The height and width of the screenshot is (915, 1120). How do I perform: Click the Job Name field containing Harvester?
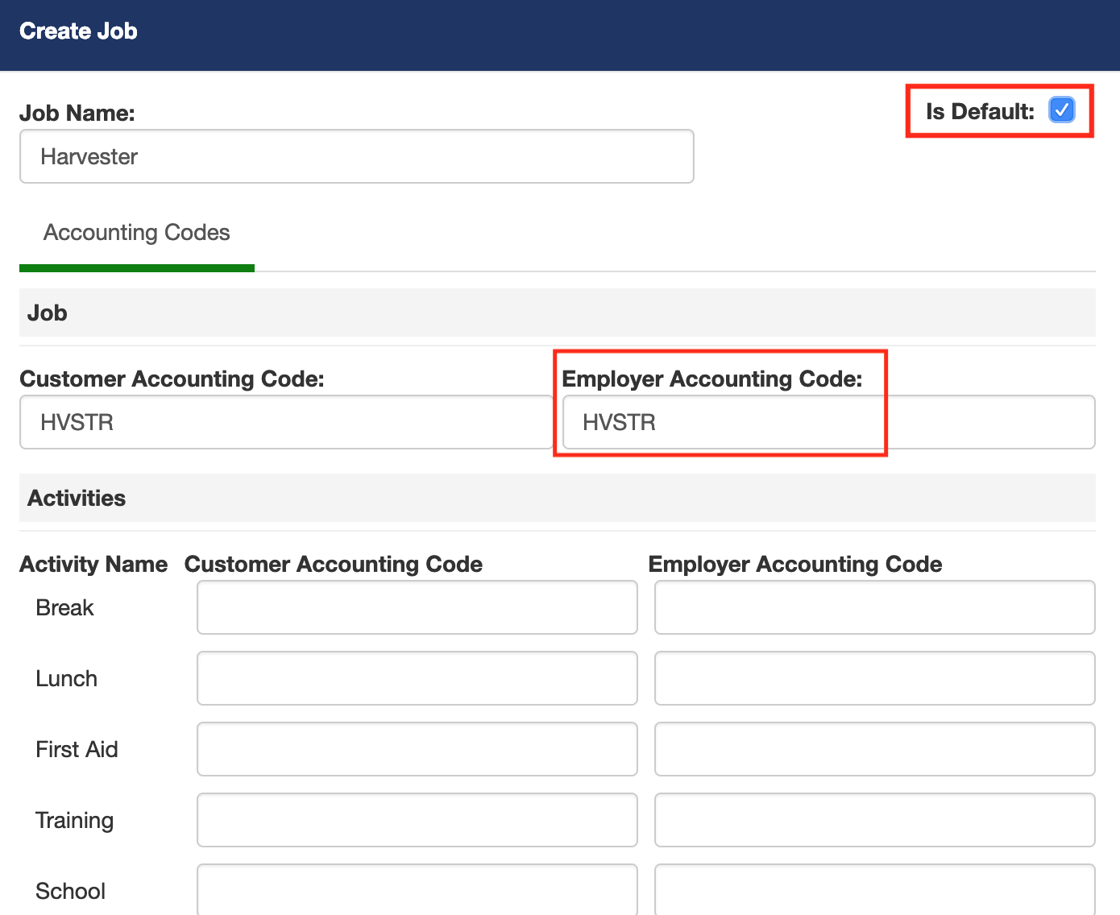(356, 156)
